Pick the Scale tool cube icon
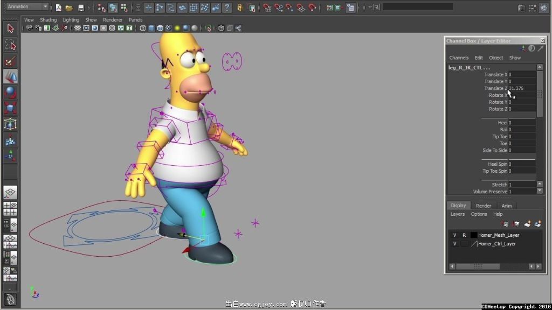 [10, 108]
